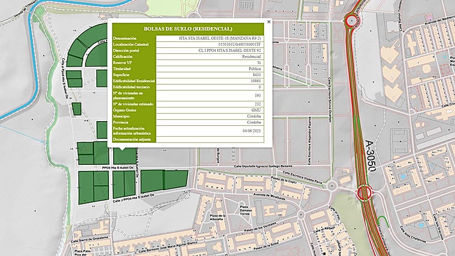This screenshot has width=455, height=256.
Task: Click the southern red roundabout on A-3050
Action: coord(364,193)
